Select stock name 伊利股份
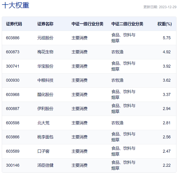 pyautogui.click(x=45, y=109)
